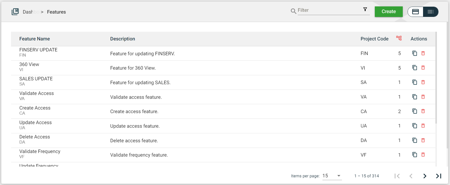Copy the FINSERV UPDATE feature
Screen dimensions: 450x185
coord(415,53)
